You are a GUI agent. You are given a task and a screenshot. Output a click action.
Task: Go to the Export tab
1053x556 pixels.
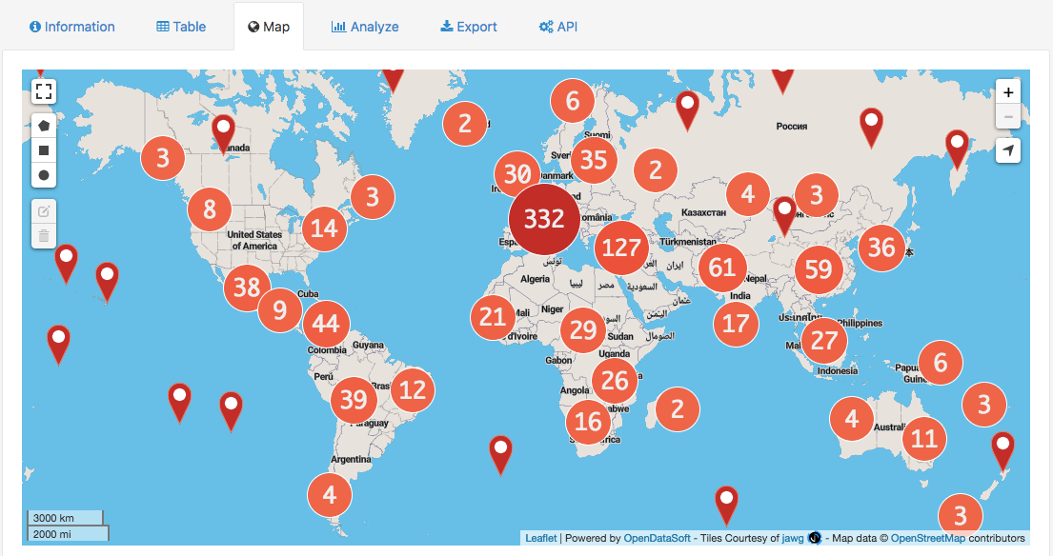point(469,27)
